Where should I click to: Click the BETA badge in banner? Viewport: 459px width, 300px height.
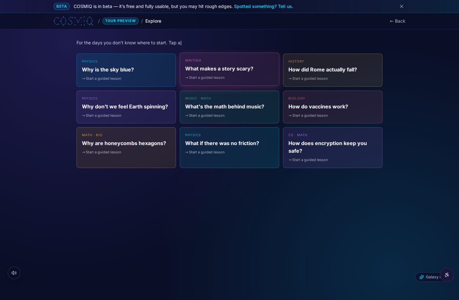(x=62, y=6)
